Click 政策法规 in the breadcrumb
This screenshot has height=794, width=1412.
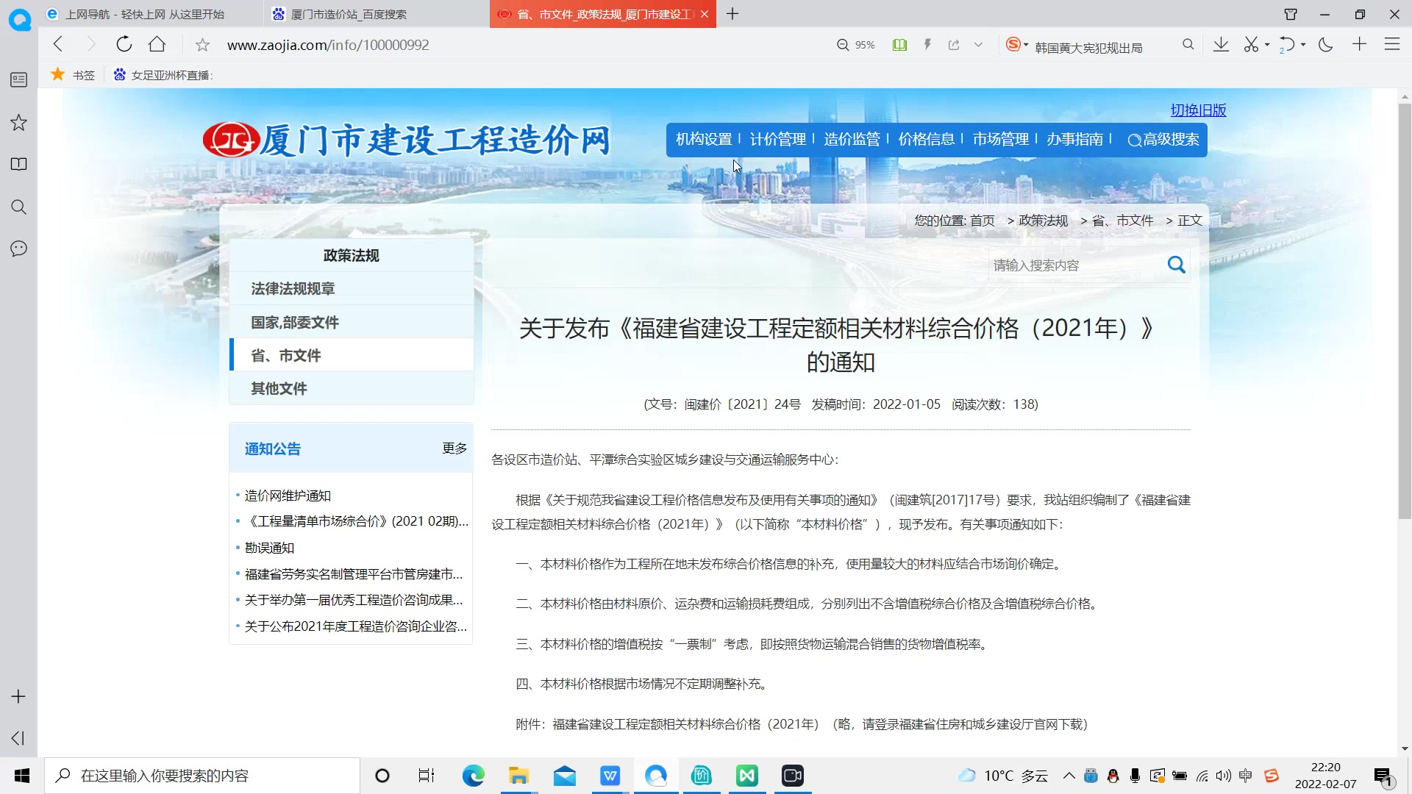coord(1043,221)
